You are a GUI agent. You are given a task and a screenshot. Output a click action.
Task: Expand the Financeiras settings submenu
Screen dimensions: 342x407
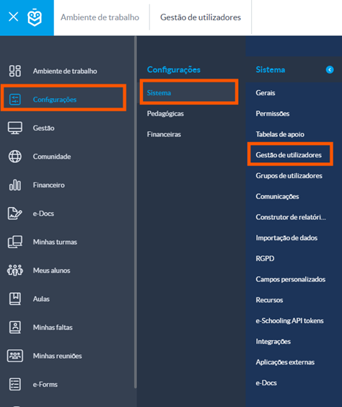164,134
